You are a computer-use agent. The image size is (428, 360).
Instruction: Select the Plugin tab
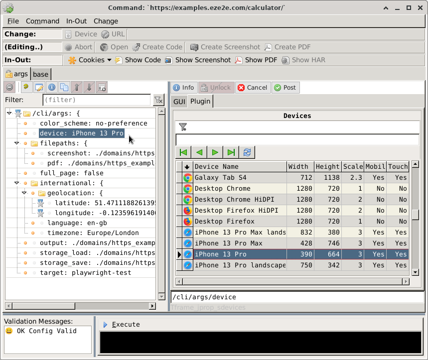click(x=200, y=101)
